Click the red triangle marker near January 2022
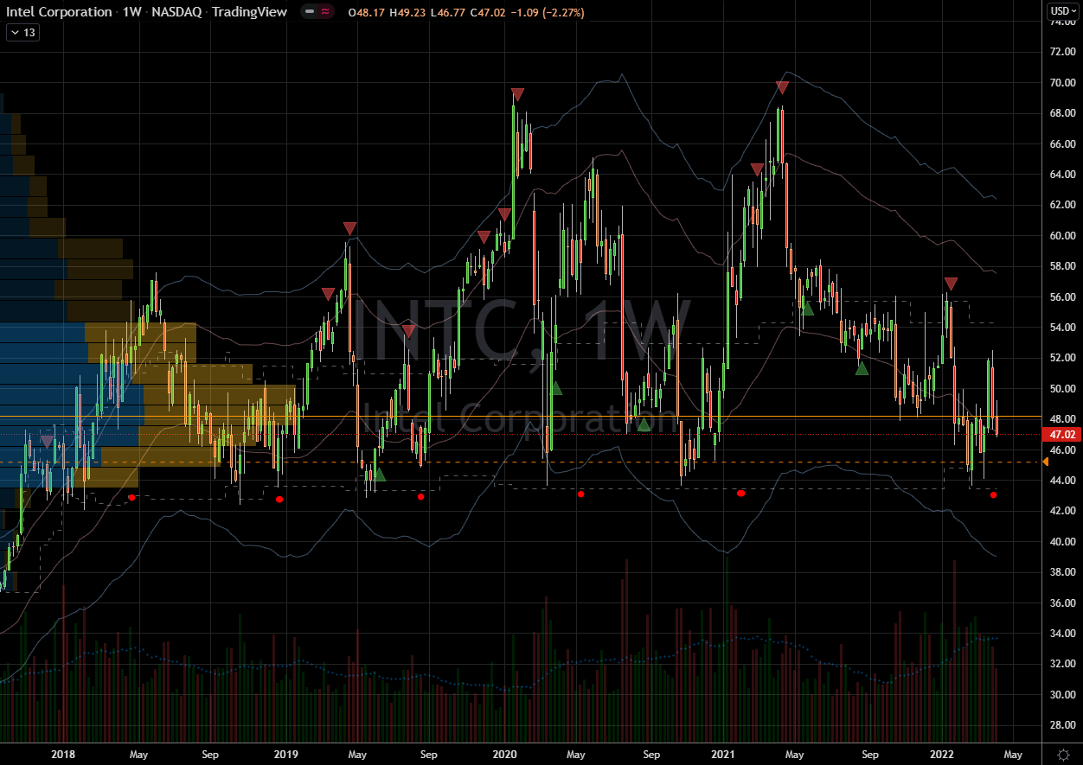 (951, 284)
